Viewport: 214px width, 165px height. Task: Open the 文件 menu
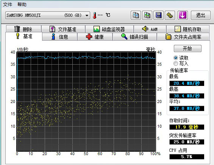[8, 5]
